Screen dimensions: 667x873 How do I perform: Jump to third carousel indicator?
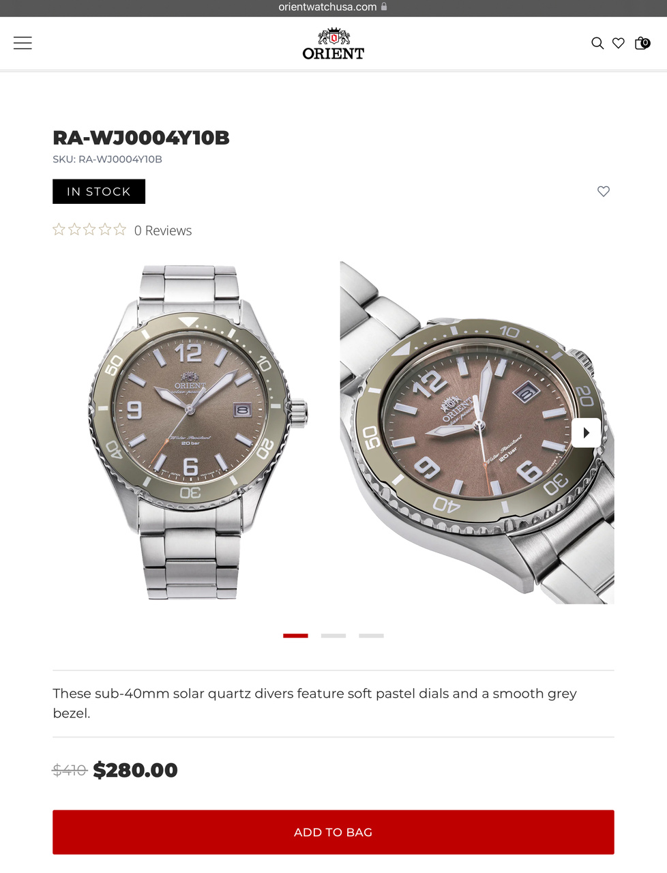(372, 636)
